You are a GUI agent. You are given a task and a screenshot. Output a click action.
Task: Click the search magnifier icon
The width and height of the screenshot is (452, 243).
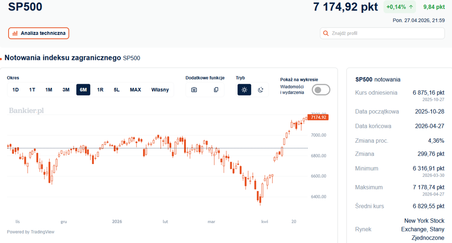point(326,33)
